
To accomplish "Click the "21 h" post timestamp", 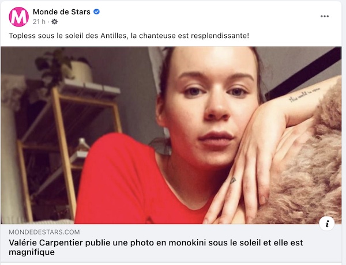I will pos(39,22).
